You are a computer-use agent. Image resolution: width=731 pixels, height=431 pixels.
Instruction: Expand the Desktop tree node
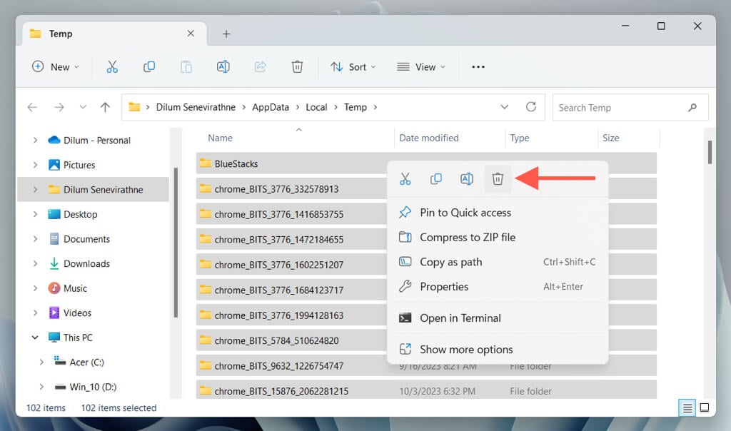click(35, 214)
